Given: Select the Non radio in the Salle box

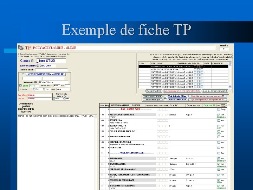Looking at the screenshot, I should click(x=44, y=89).
